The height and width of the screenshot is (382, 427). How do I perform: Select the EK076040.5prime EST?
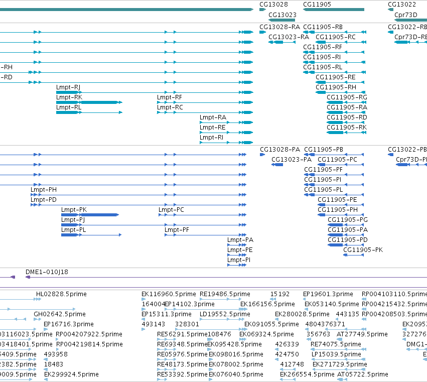(211, 379)
